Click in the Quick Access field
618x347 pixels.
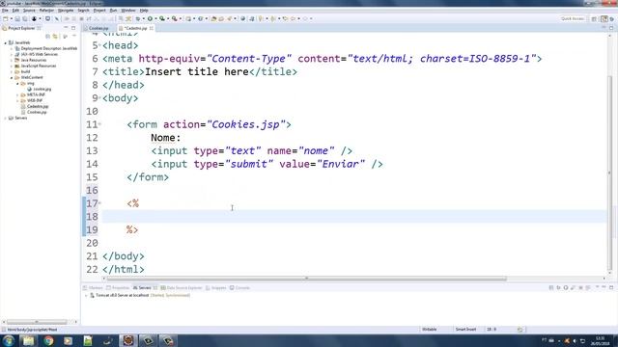(573, 18)
